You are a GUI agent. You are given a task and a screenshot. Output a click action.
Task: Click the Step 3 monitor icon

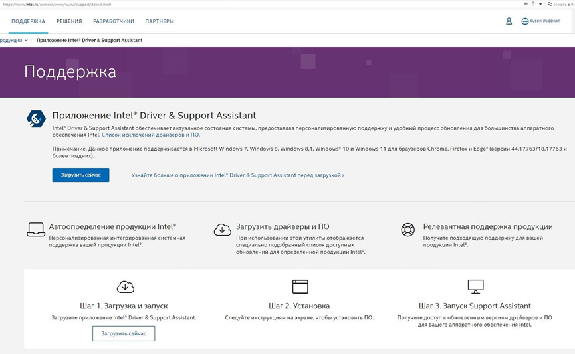click(x=476, y=286)
